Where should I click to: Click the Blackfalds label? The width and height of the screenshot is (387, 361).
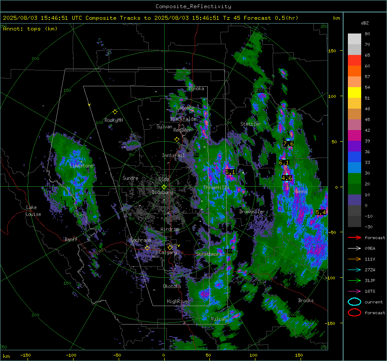(x=183, y=119)
